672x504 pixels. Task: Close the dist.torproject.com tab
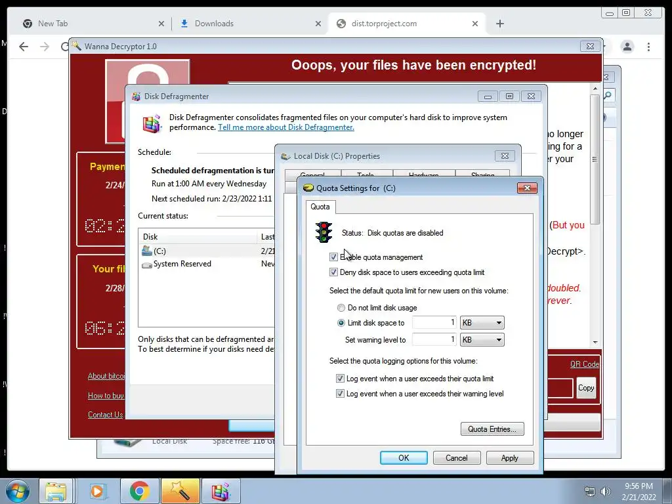click(475, 24)
